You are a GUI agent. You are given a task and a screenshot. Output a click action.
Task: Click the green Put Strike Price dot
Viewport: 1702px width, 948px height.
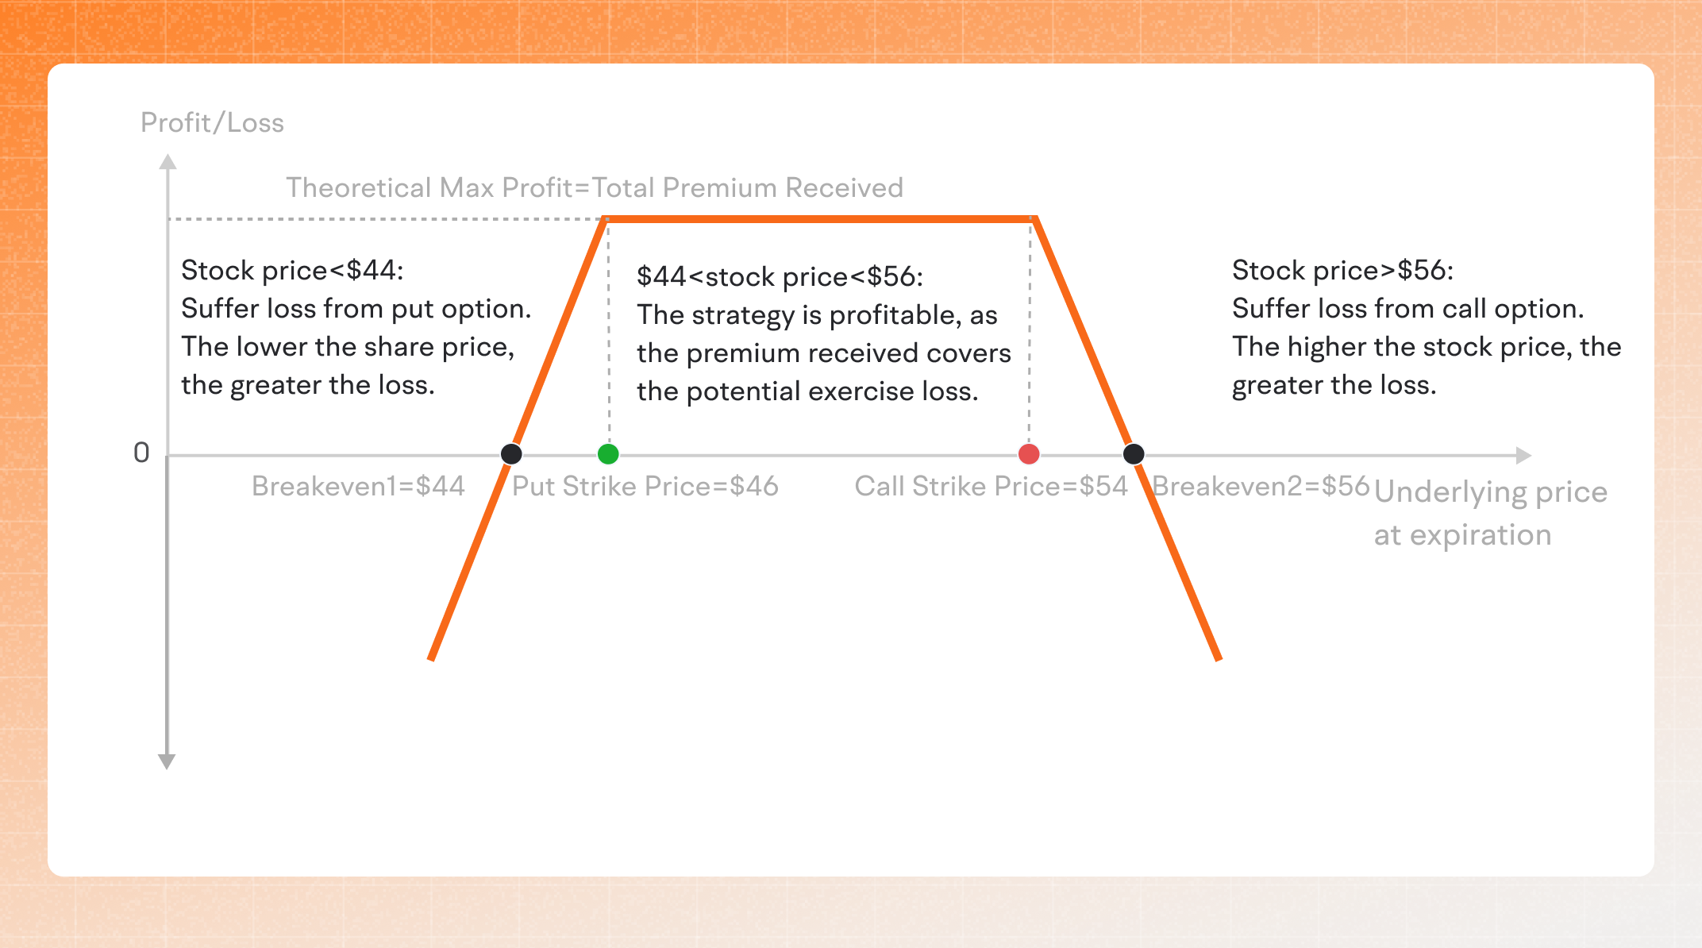click(608, 454)
